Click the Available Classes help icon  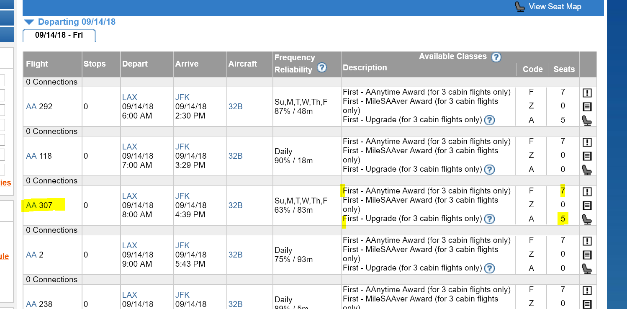pos(496,57)
